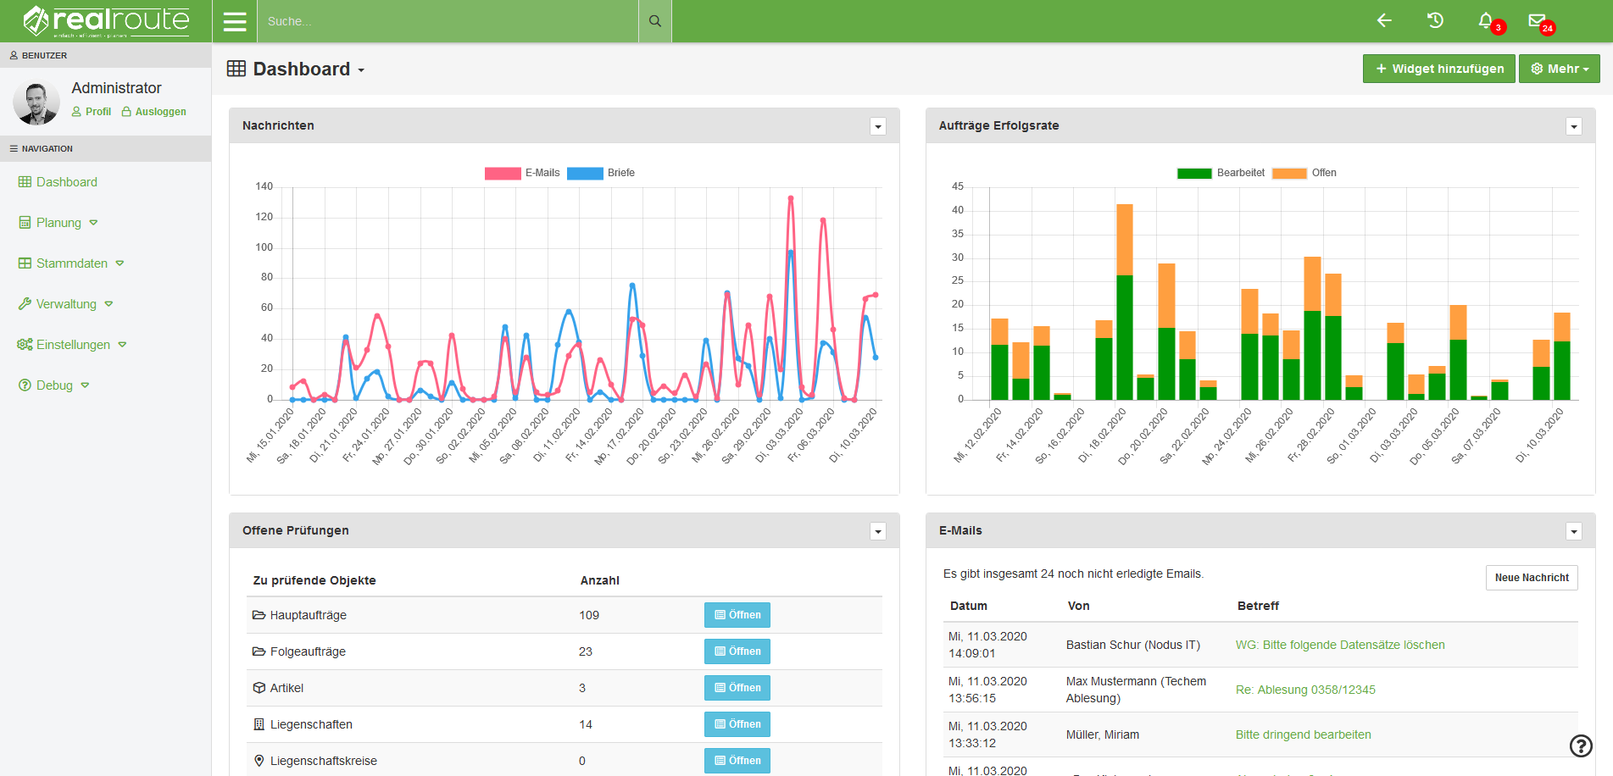
Task: Toggle the Offen legend swatch
Action: [x=1289, y=173]
